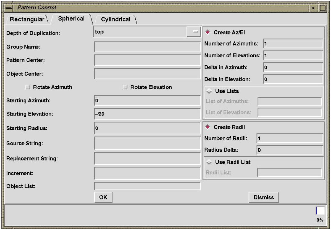Image resolution: width=331 pixels, height=230 pixels.
Task: Click the Pattern Control title text
Action: (37, 7)
